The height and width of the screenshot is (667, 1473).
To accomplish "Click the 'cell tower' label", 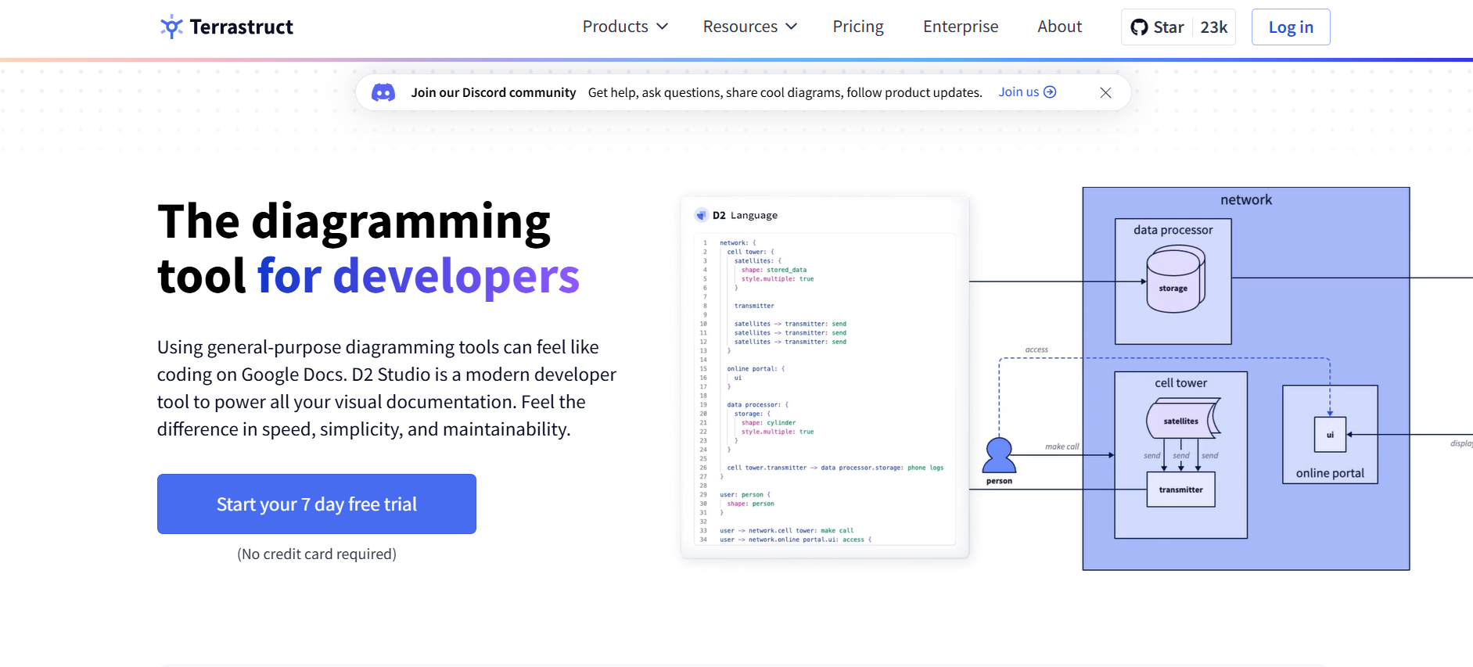I will (x=1180, y=383).
